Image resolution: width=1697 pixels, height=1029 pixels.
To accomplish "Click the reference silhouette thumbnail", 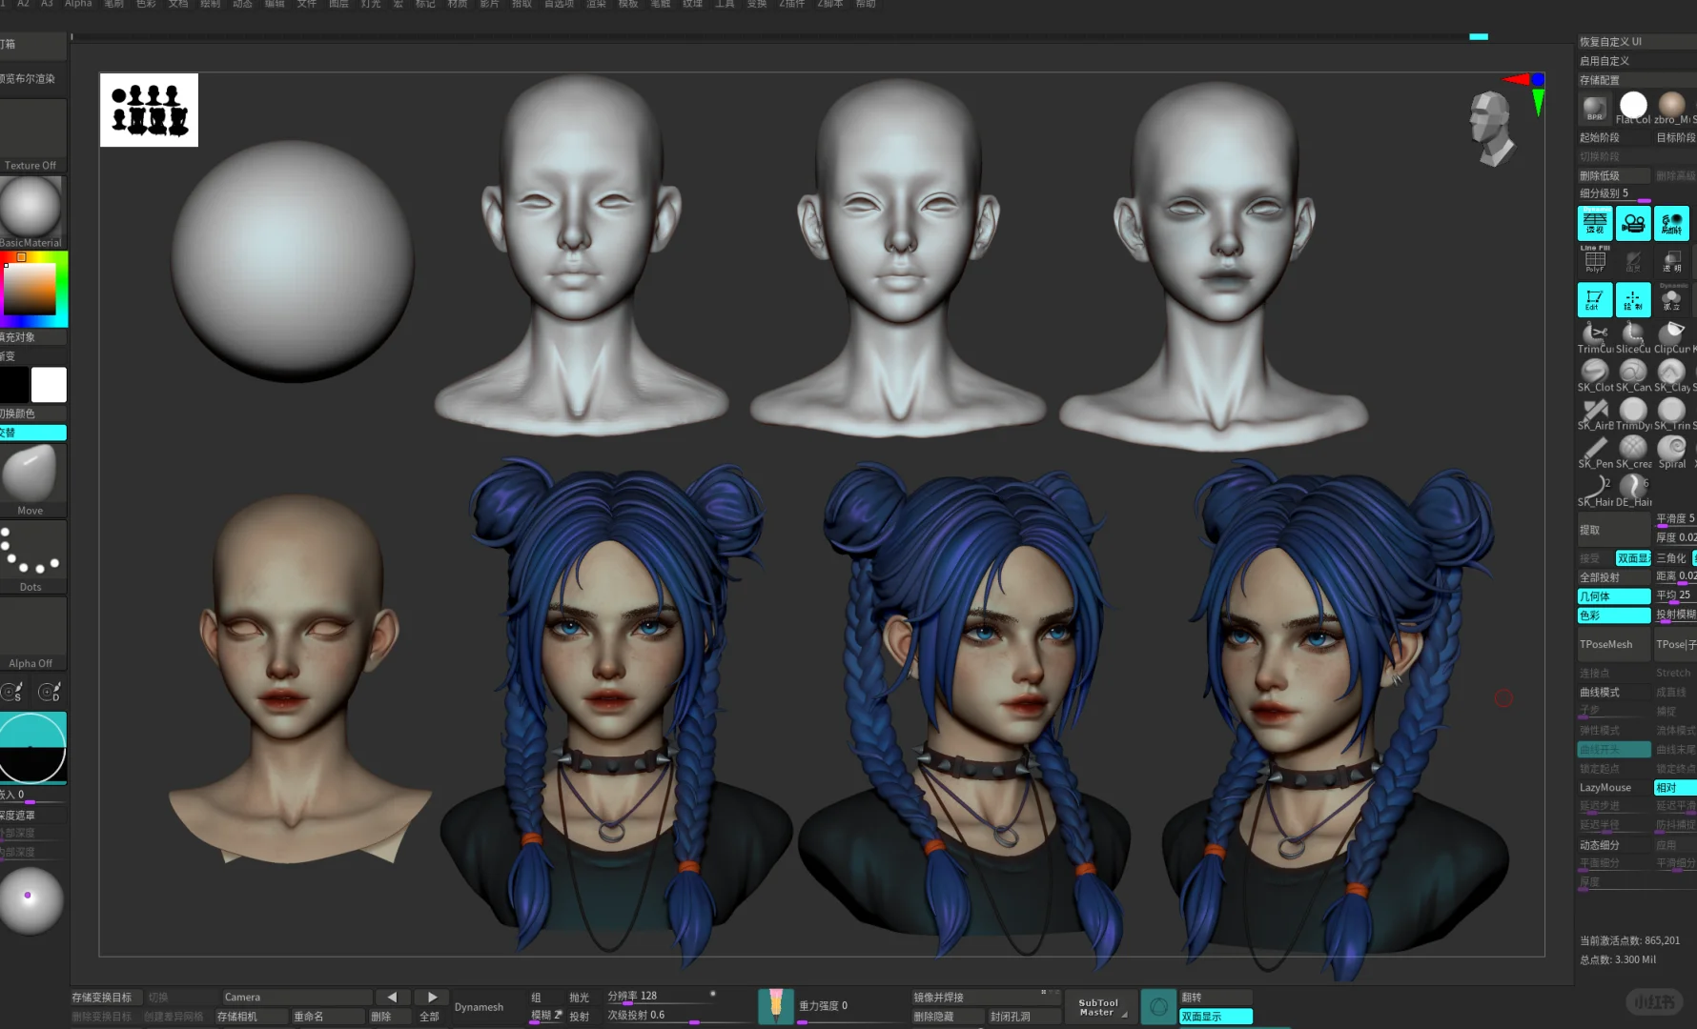I will pyautogui.click(x=149, y=110).
